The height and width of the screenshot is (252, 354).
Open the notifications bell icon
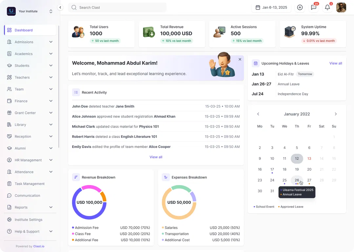[327, 7]
